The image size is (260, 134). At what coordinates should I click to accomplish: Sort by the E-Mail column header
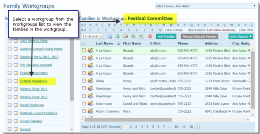click(x=156, y=44)
